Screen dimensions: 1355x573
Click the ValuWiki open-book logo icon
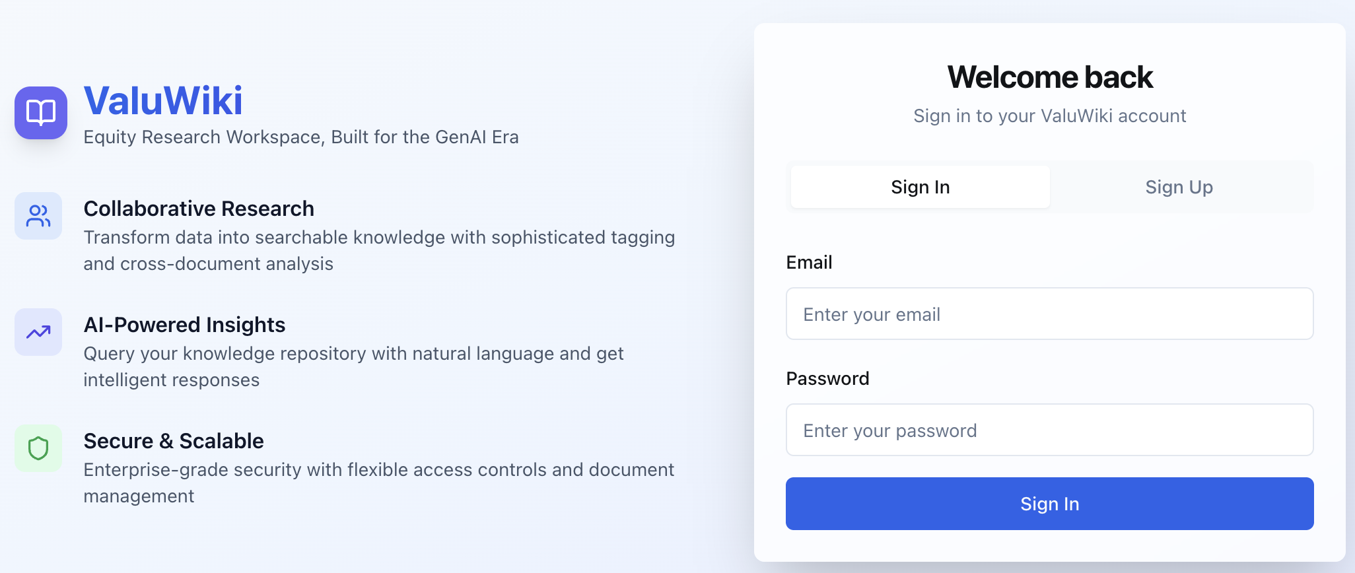point(41,113)
